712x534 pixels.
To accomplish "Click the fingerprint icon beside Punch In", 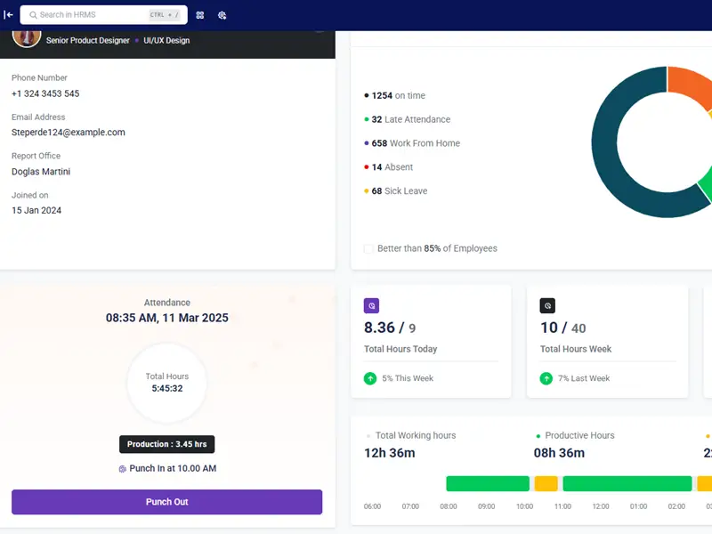I will (x=123, y=468).
